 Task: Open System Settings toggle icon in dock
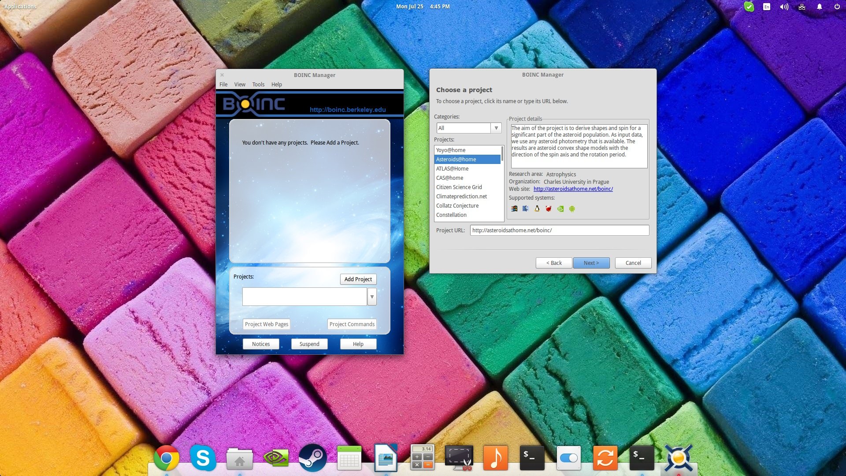568,458
